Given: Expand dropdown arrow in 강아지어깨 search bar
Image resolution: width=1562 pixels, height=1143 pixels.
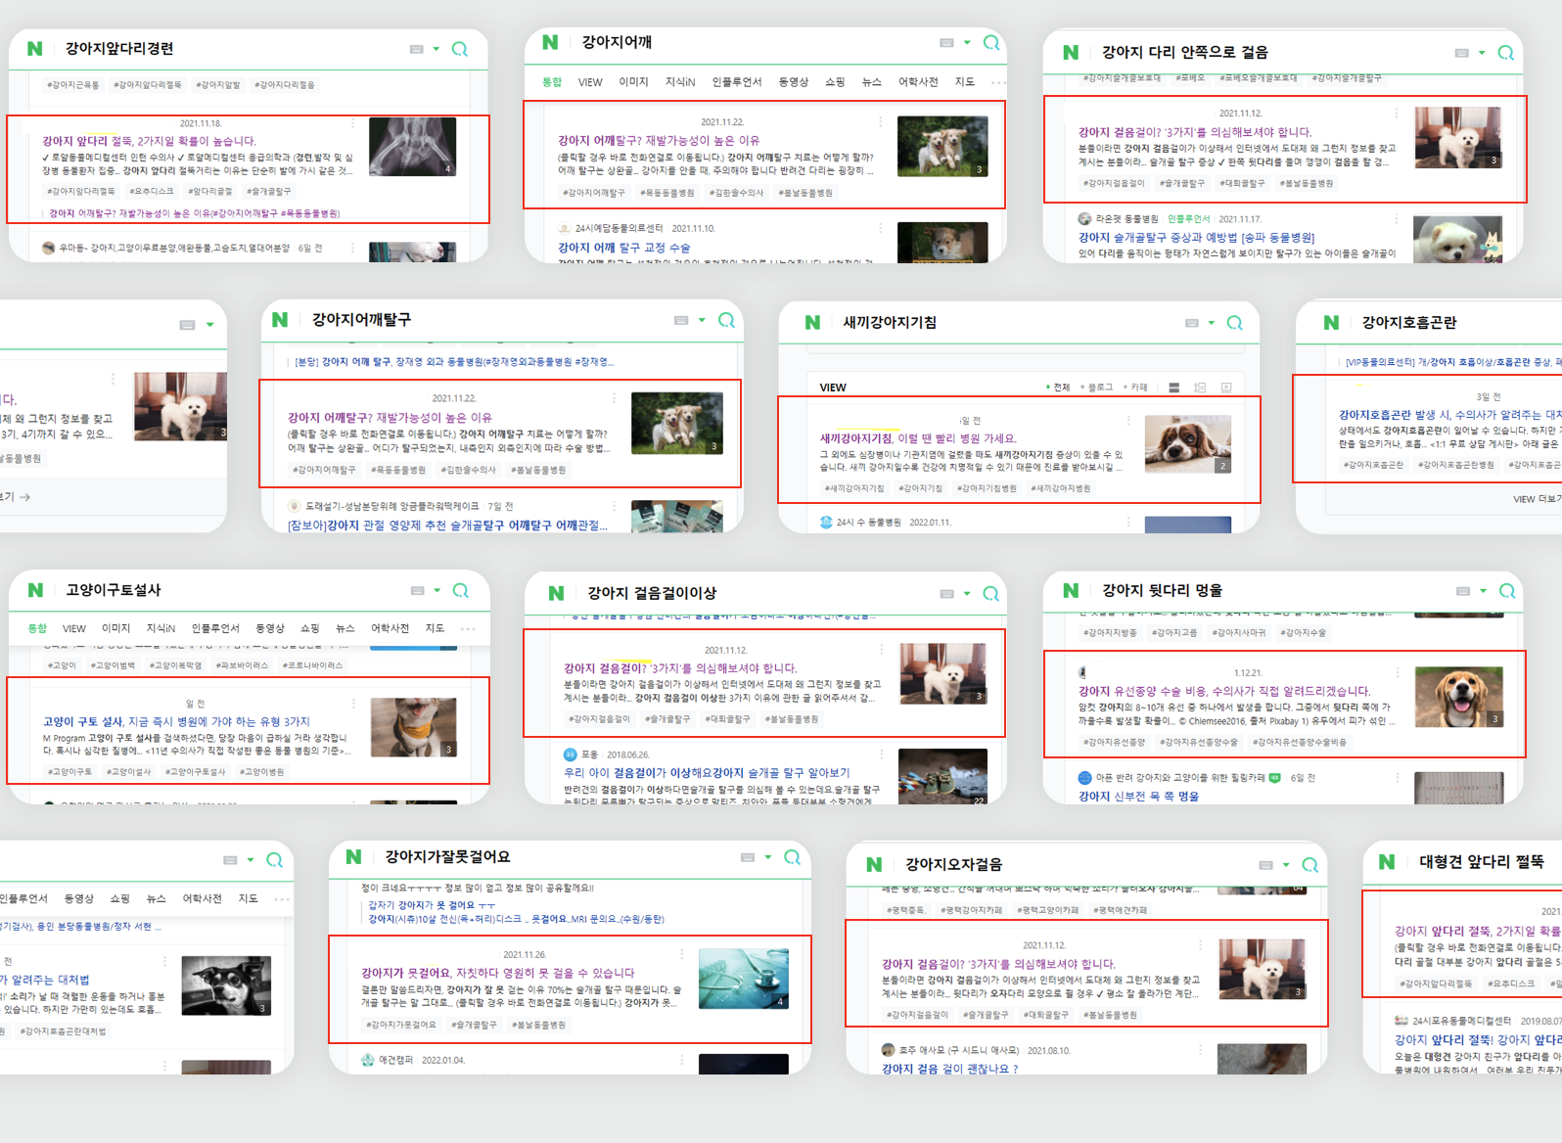Looking at the screenshot, I should [x=967, y=43].
